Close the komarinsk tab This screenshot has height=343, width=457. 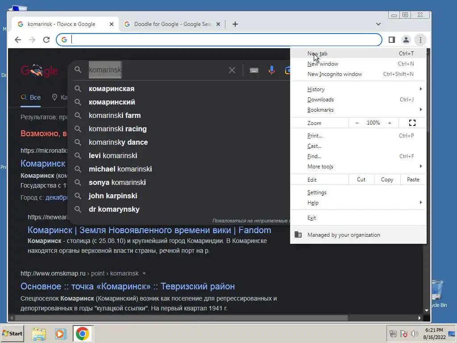coord(111,24)
